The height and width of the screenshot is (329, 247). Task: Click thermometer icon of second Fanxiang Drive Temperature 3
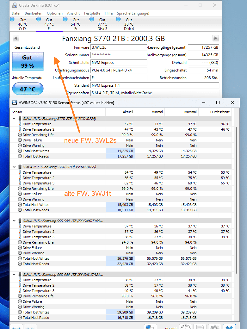(x=20, y=183)
